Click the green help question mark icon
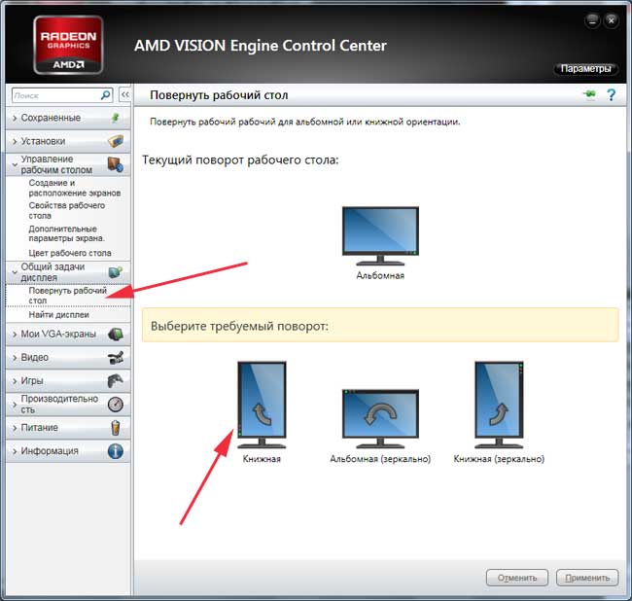 (612, 95)
